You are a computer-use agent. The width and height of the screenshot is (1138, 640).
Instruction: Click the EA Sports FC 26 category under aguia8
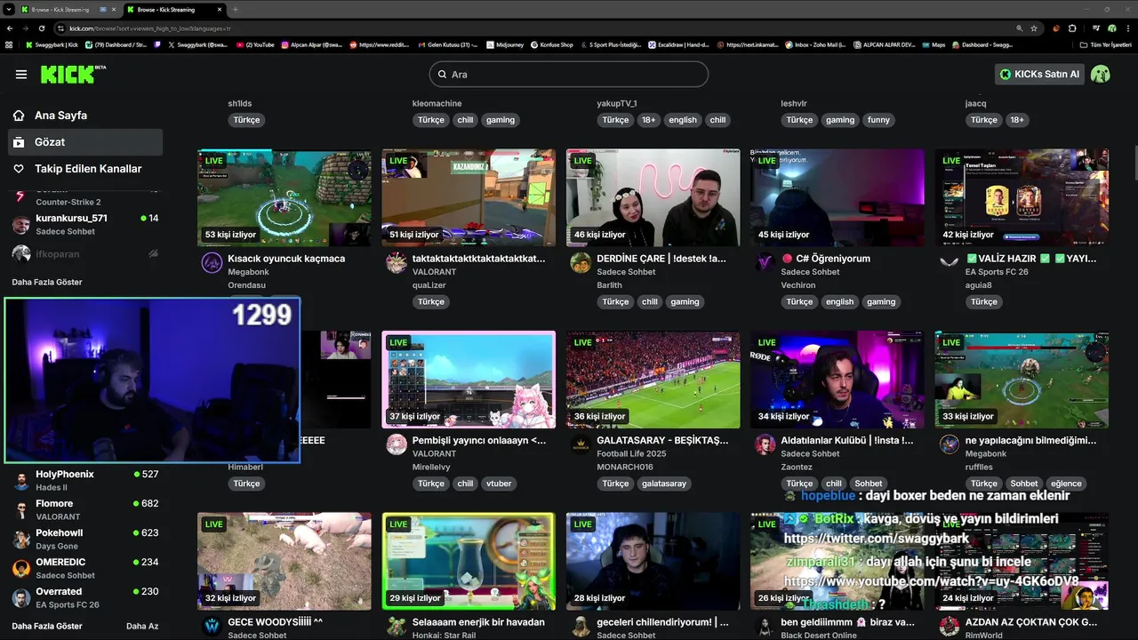(x=997, y=272)
